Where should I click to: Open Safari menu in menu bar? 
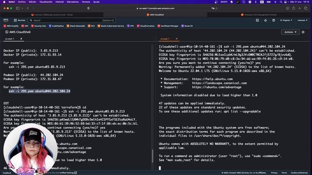pyautogui.click(x=12, y=2)
